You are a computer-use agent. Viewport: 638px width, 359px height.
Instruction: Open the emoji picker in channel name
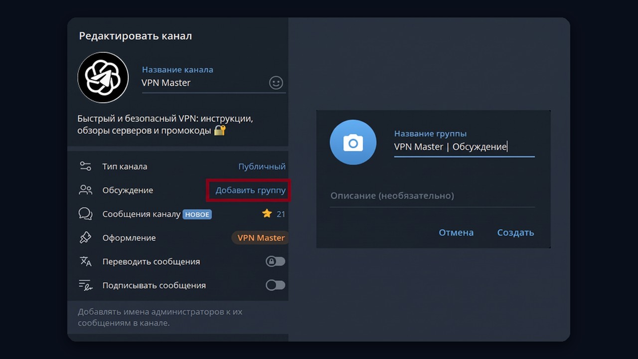(x=276, y=83)
